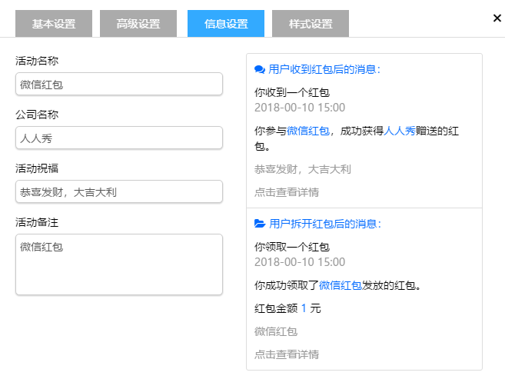Focus the 公司名称 input containing 人人秀
The image size is (505, 389).
[119, 138]
